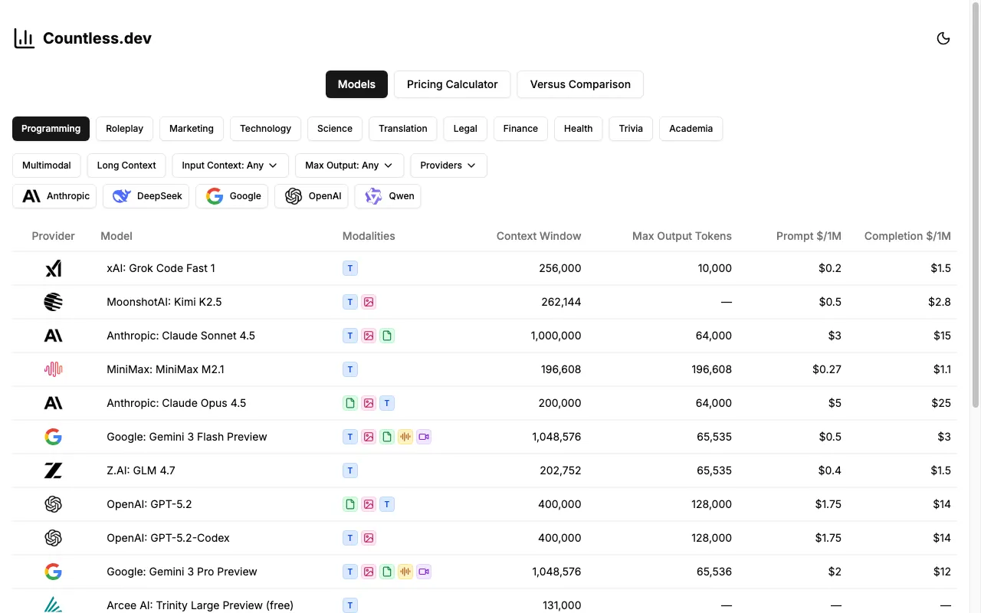Open the Pricing Calculator tab
Image resolution: width=981 pixels, height=613 pixels.
tap(452, 84)
